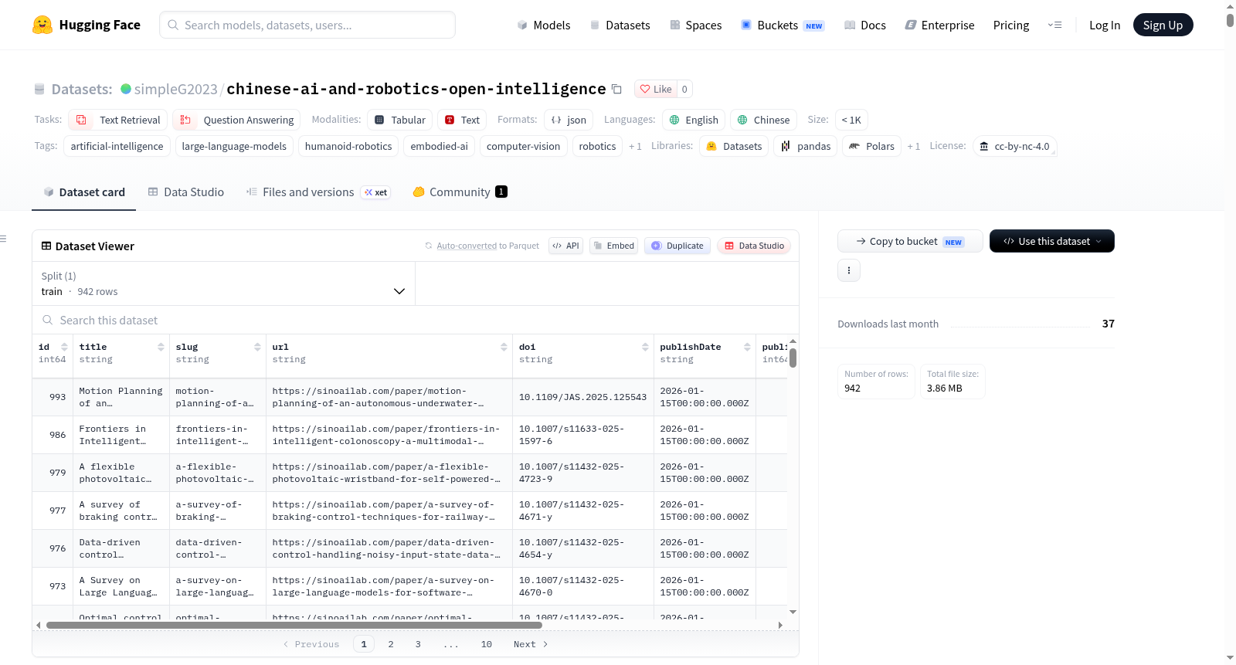The width and height of the screenshot is (1236, 665).
Task: Open the cc-by-nc-4.0 license tag
Action: 1014,146
